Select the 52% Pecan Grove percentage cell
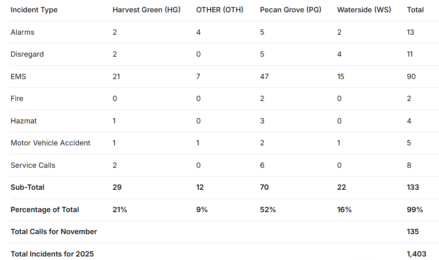 click(268, 209)
